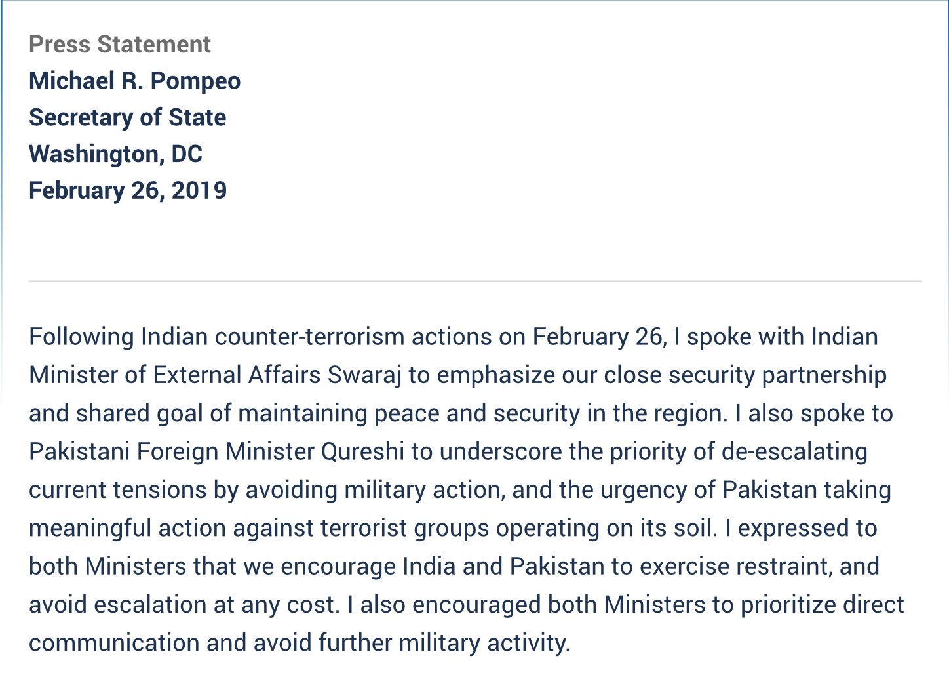Click the "Press Statement" heading
Image resolution: width=949 pixels, height=698 pixels.
coord(120,45)
